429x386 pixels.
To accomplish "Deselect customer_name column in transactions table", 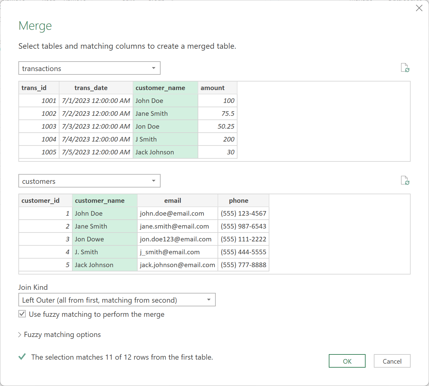I will 160,88.
